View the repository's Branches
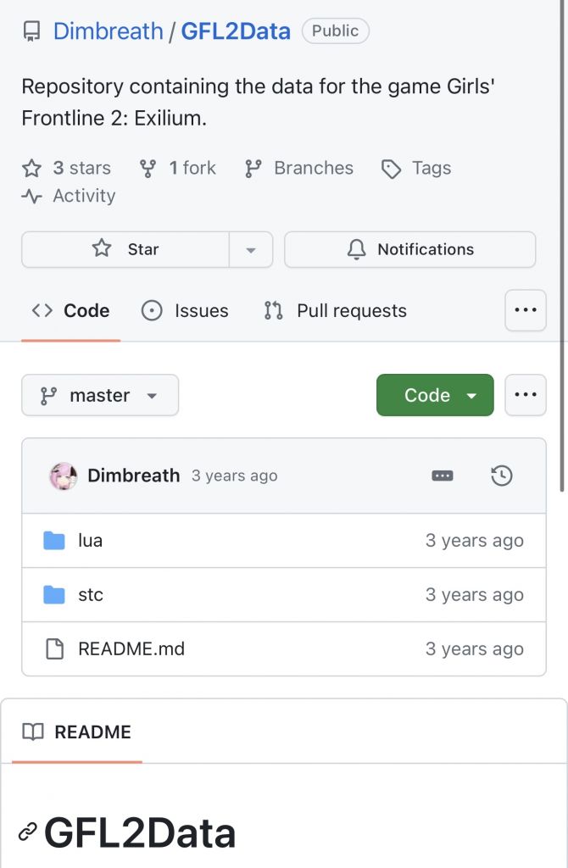Viewport: 568px width, 868px height. (298, 168)
